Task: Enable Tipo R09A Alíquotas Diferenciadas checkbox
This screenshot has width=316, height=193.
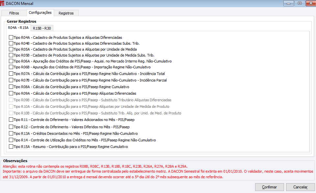Action: point(11,93)
